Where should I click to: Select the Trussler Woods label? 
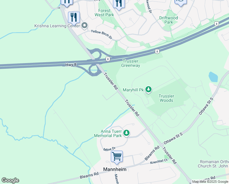(166, 98)
